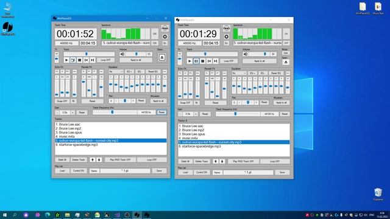Open settings gear in right player window

(x=226, y=36)
